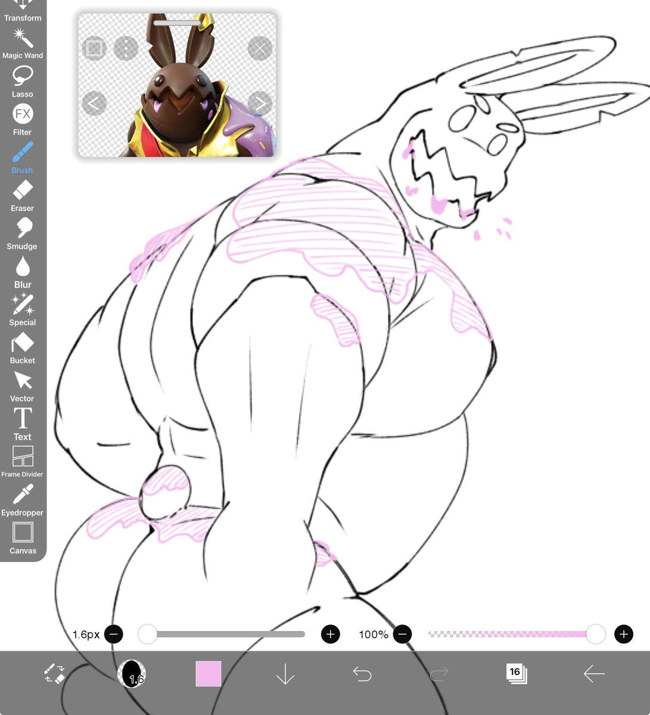Tap the 100% opacity value
The height and width of the screenshot is (715, 650).
point(374,635)
